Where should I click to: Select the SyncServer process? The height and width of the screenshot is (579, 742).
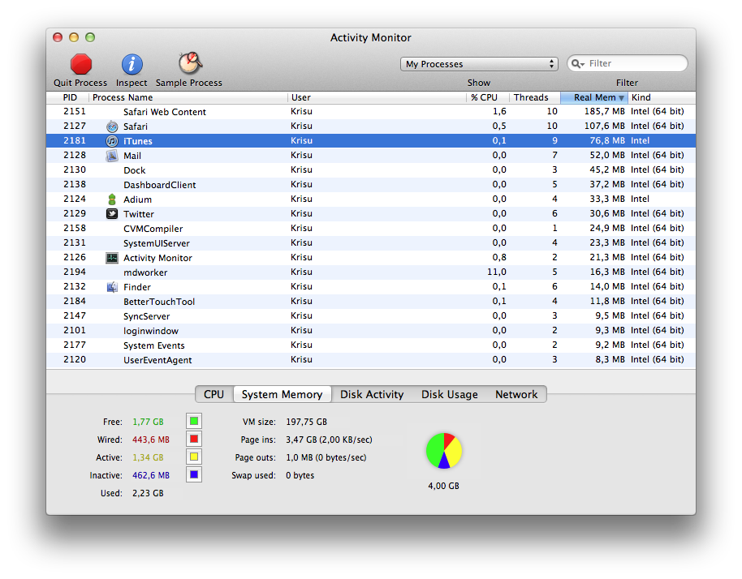tap(371, 316)
